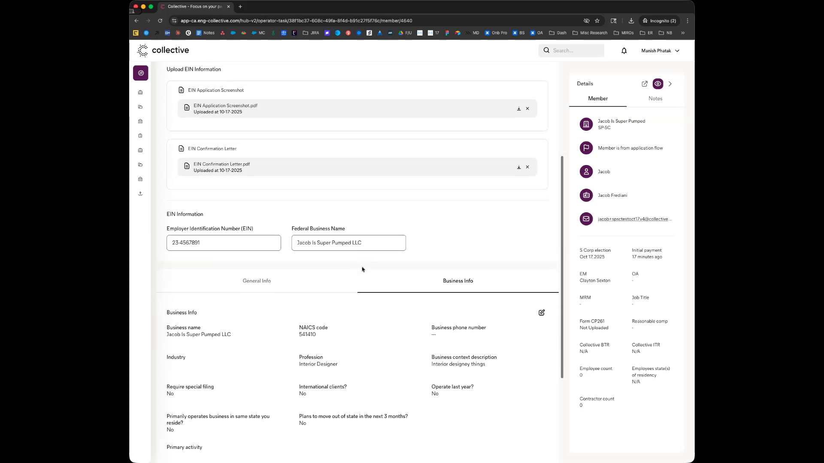The height and width of the screenshot is (463, 824).
Task: Download the EIN Application Screenshot.pdf file
Action: pyautogui.click(x=518, y=109)
